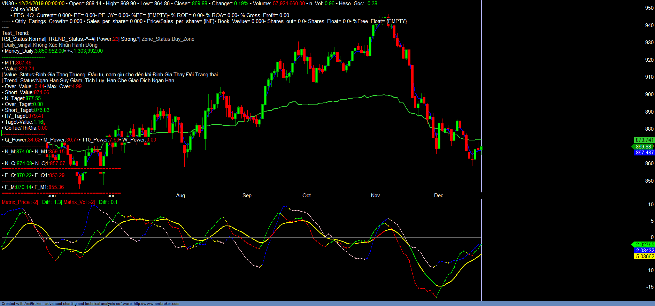Screen dimensions: 655x306
Task: Click the VN30 ticker symbol in the title
Action: 8,3
